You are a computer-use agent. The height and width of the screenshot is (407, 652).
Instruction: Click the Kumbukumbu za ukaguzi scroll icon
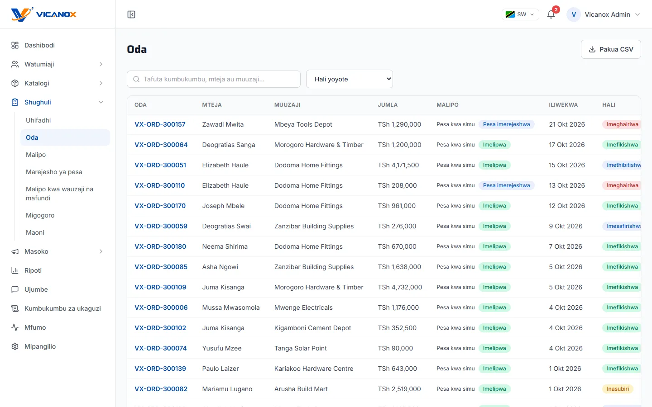(x=15, y=308)
